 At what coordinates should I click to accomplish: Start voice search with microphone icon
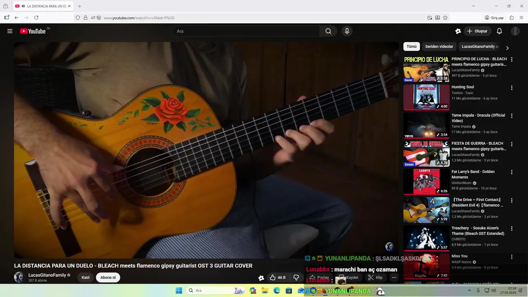point(347,31)
